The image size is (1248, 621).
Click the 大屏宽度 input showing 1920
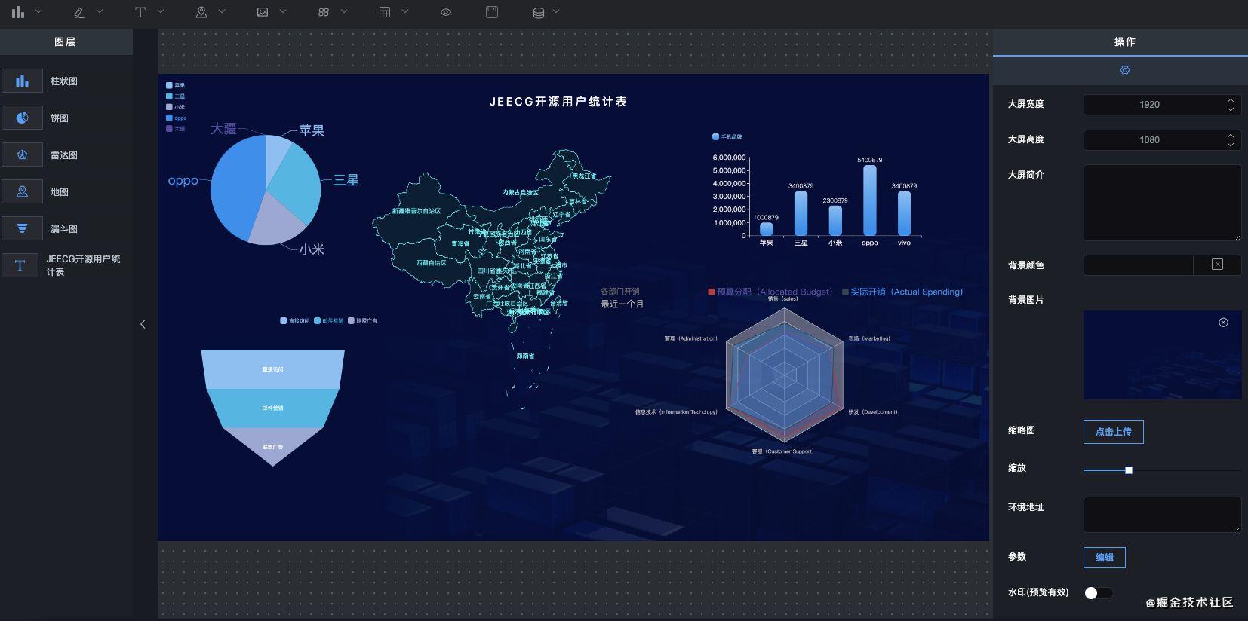[1162, 105]
